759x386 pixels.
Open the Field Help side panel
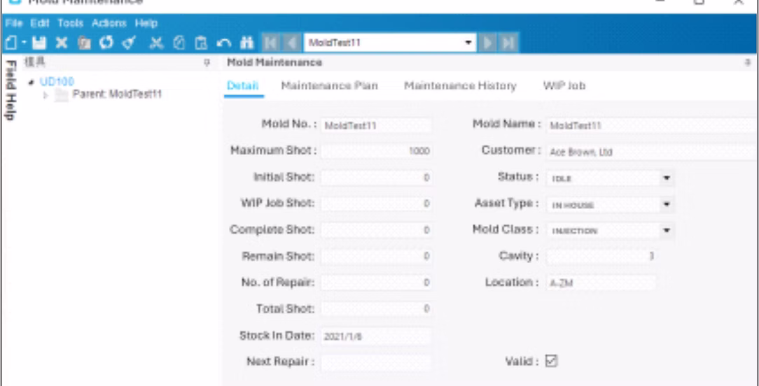[x=11, y=90]
